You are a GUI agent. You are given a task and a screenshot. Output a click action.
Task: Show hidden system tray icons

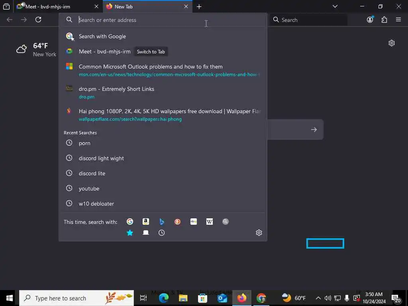pos(318,298)
